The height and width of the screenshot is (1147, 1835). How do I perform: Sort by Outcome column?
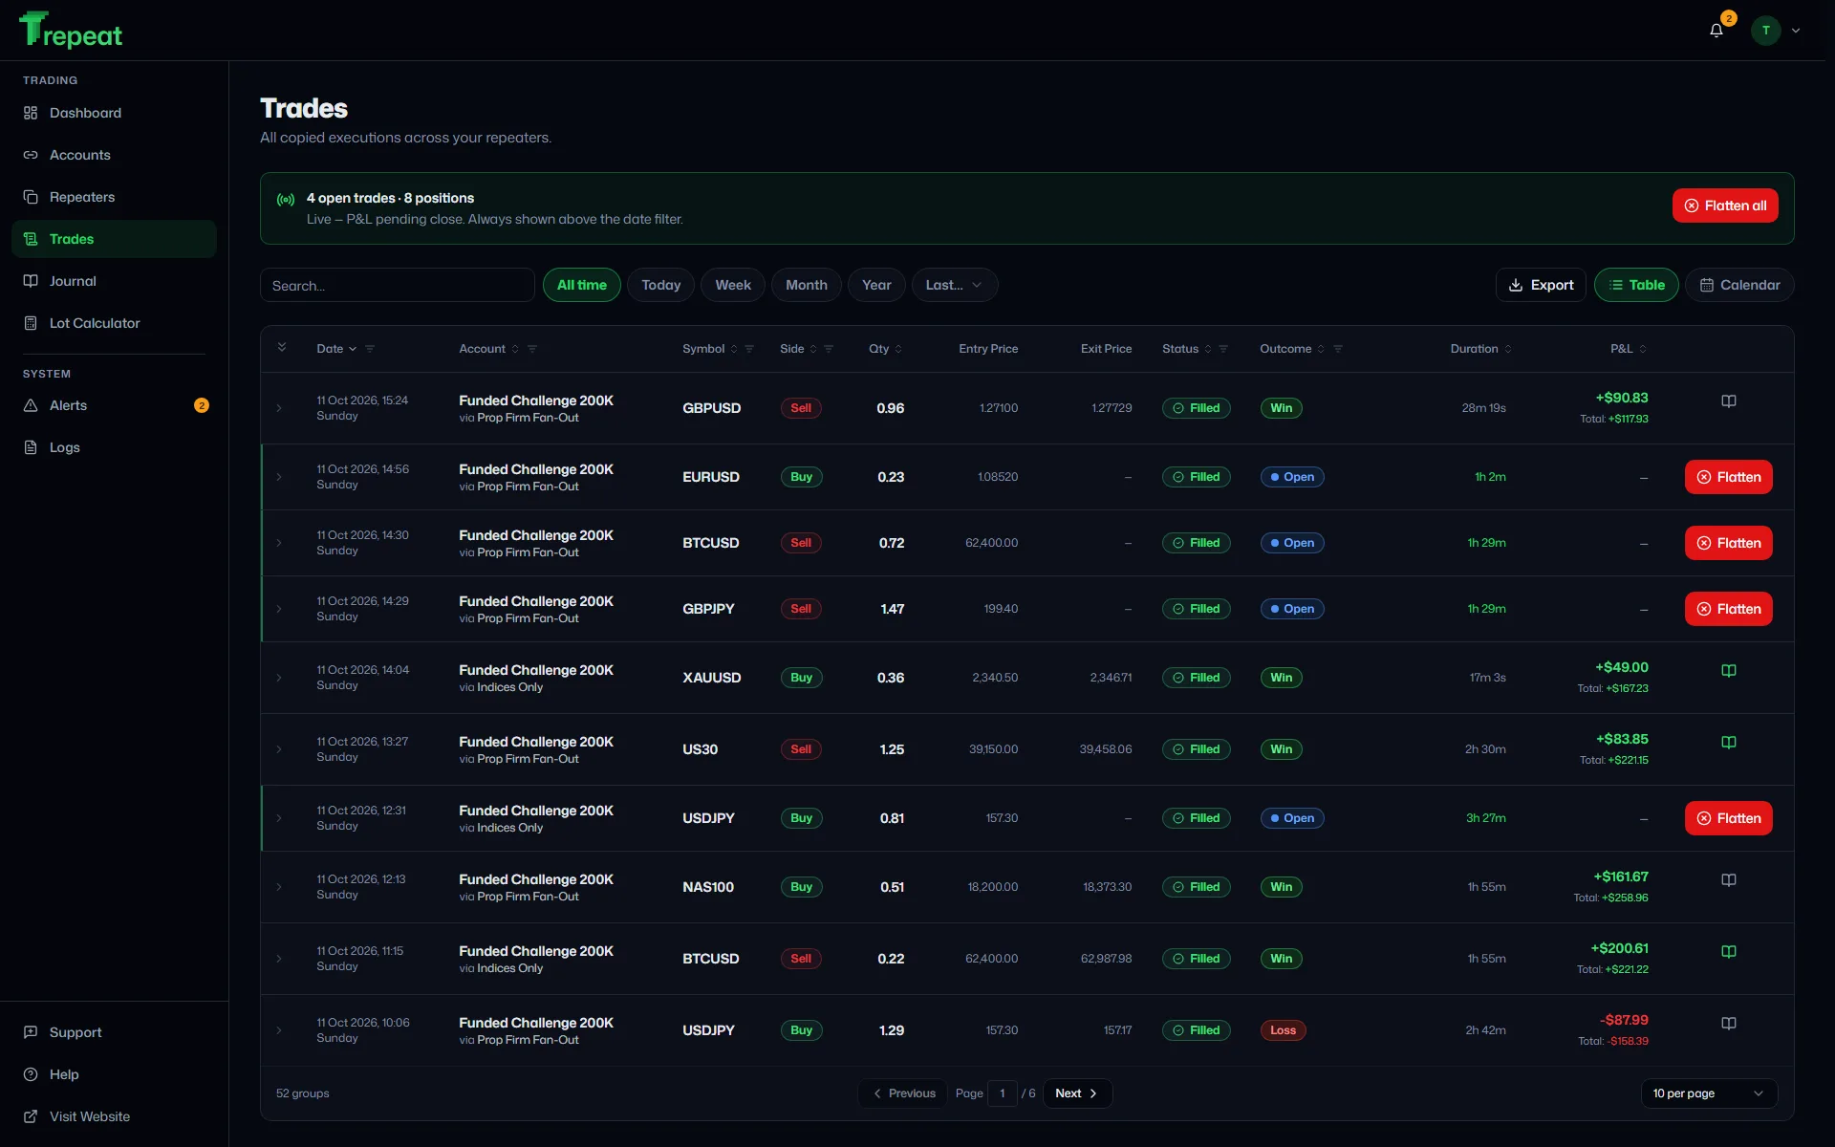pyautogui.click(x=1292, y=349)
